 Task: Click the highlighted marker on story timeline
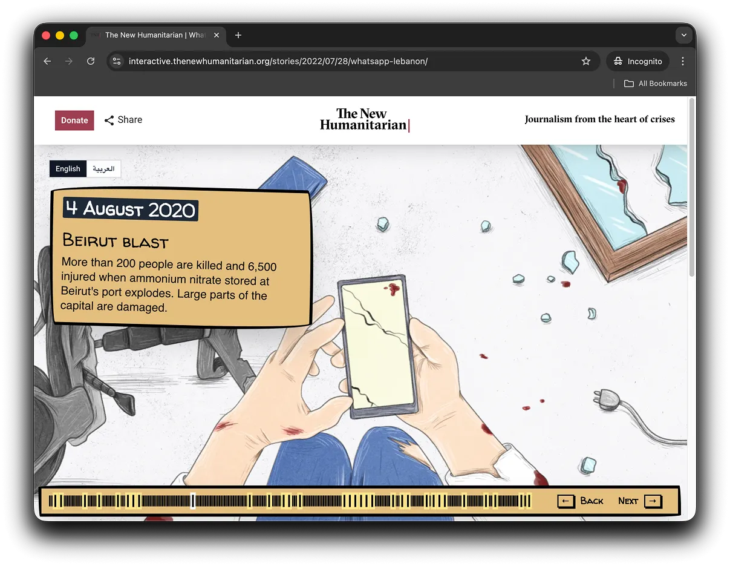click(x=193, y=501)
